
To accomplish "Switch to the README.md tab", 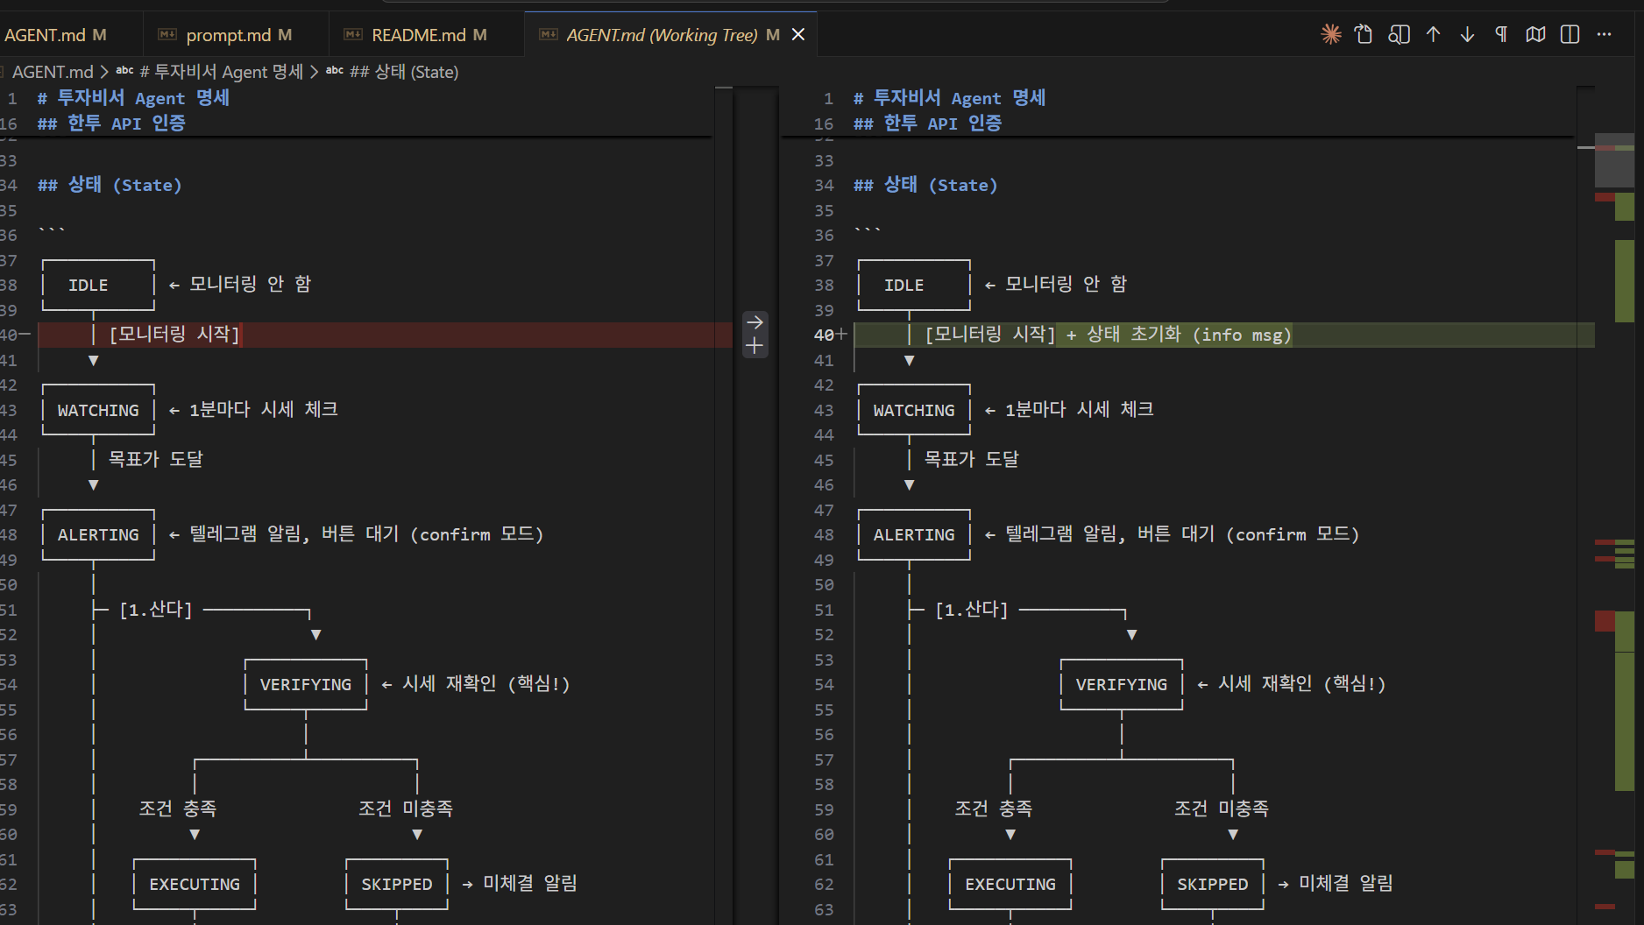I will coord(429,35).
